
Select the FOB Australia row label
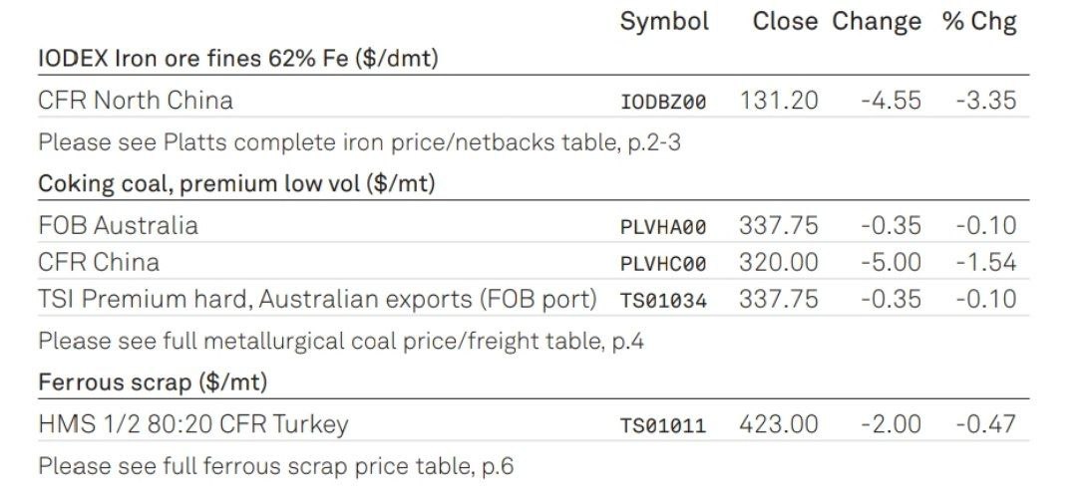pos(118,226)
